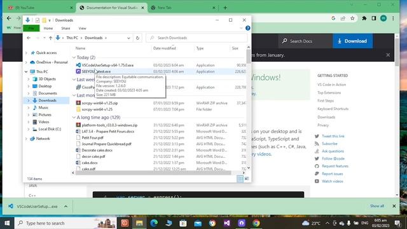Click Search Docs field on webpage
Viewport: 407px width, 229px height.
(x=305, y=41)
